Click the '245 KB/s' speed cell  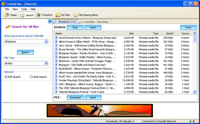click(x=168, y=38)
